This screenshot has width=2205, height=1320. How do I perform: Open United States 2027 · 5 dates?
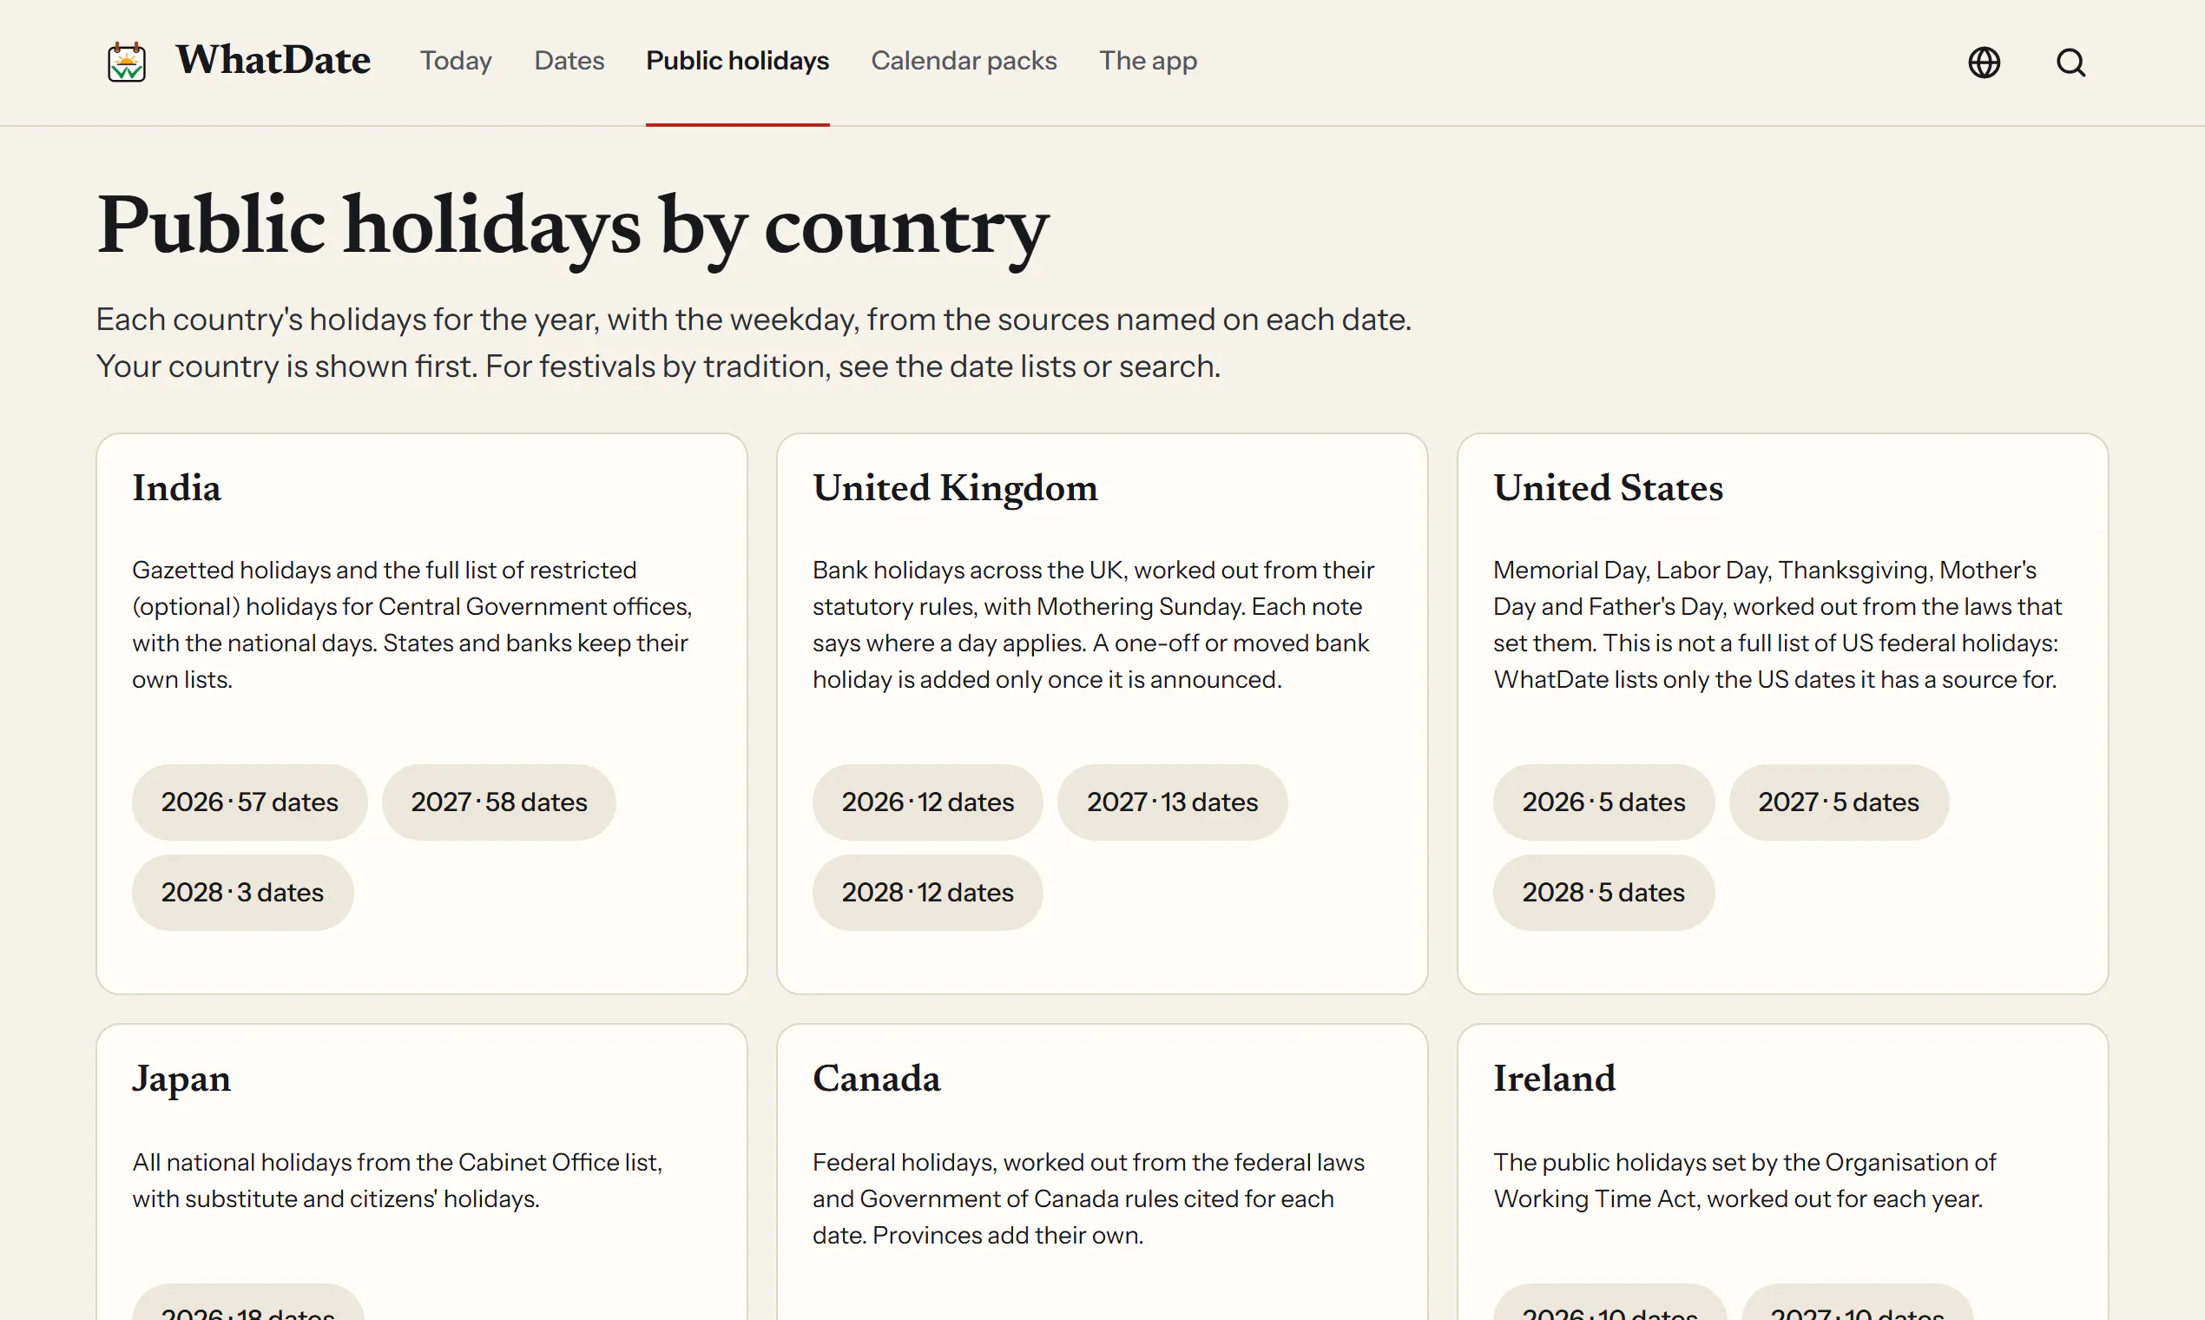coord(1839,802)
